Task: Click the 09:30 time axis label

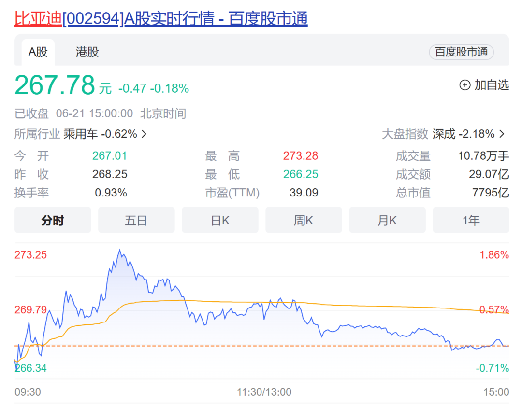Action: [x=28, y=392]
